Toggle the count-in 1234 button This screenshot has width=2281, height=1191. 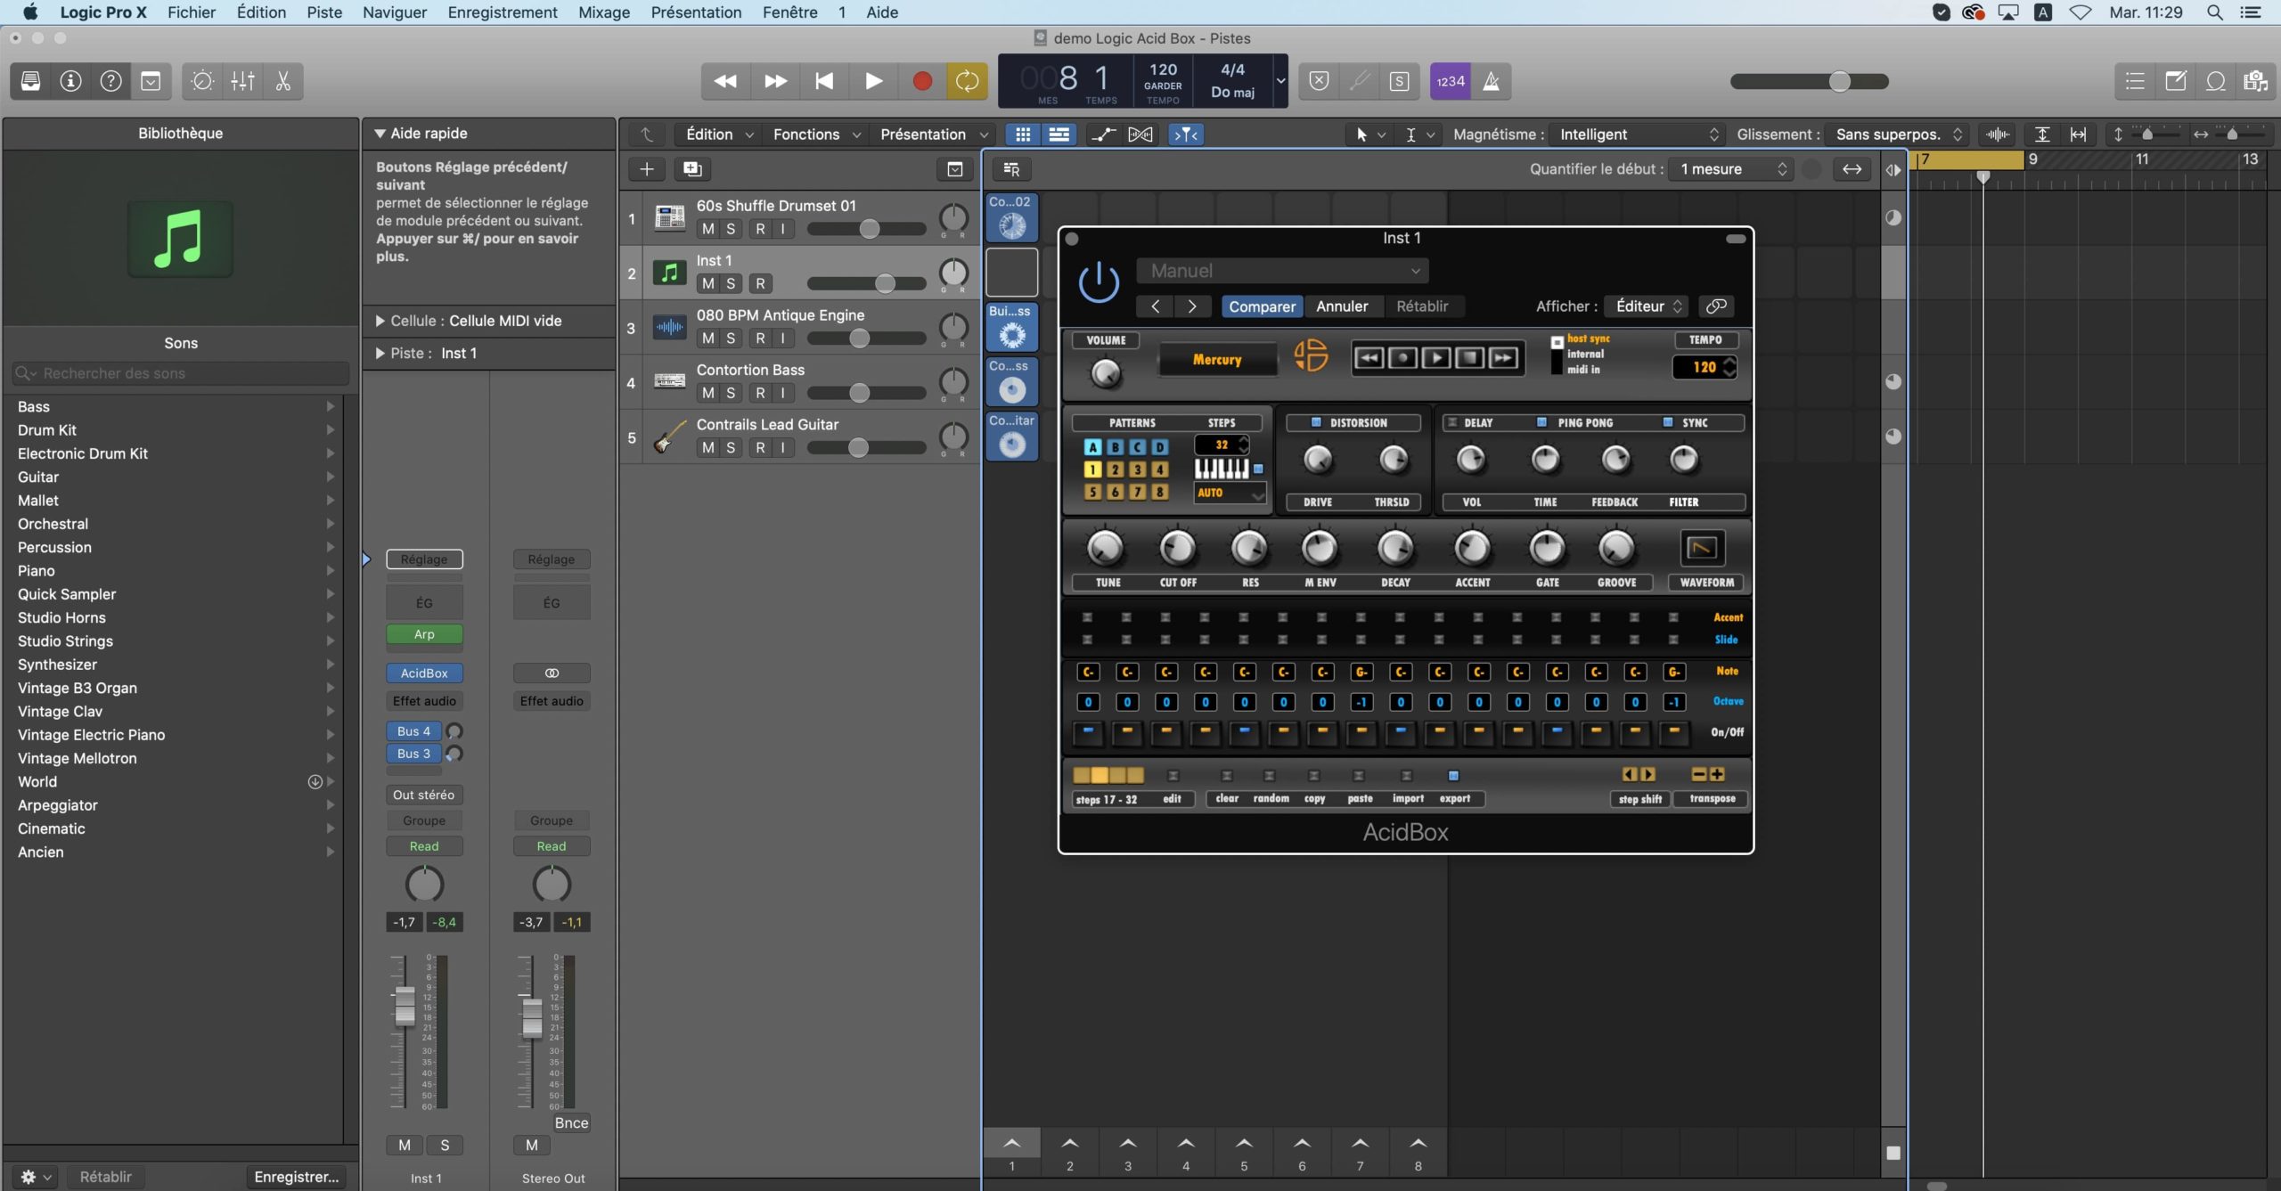click(x=1450, y=81)
